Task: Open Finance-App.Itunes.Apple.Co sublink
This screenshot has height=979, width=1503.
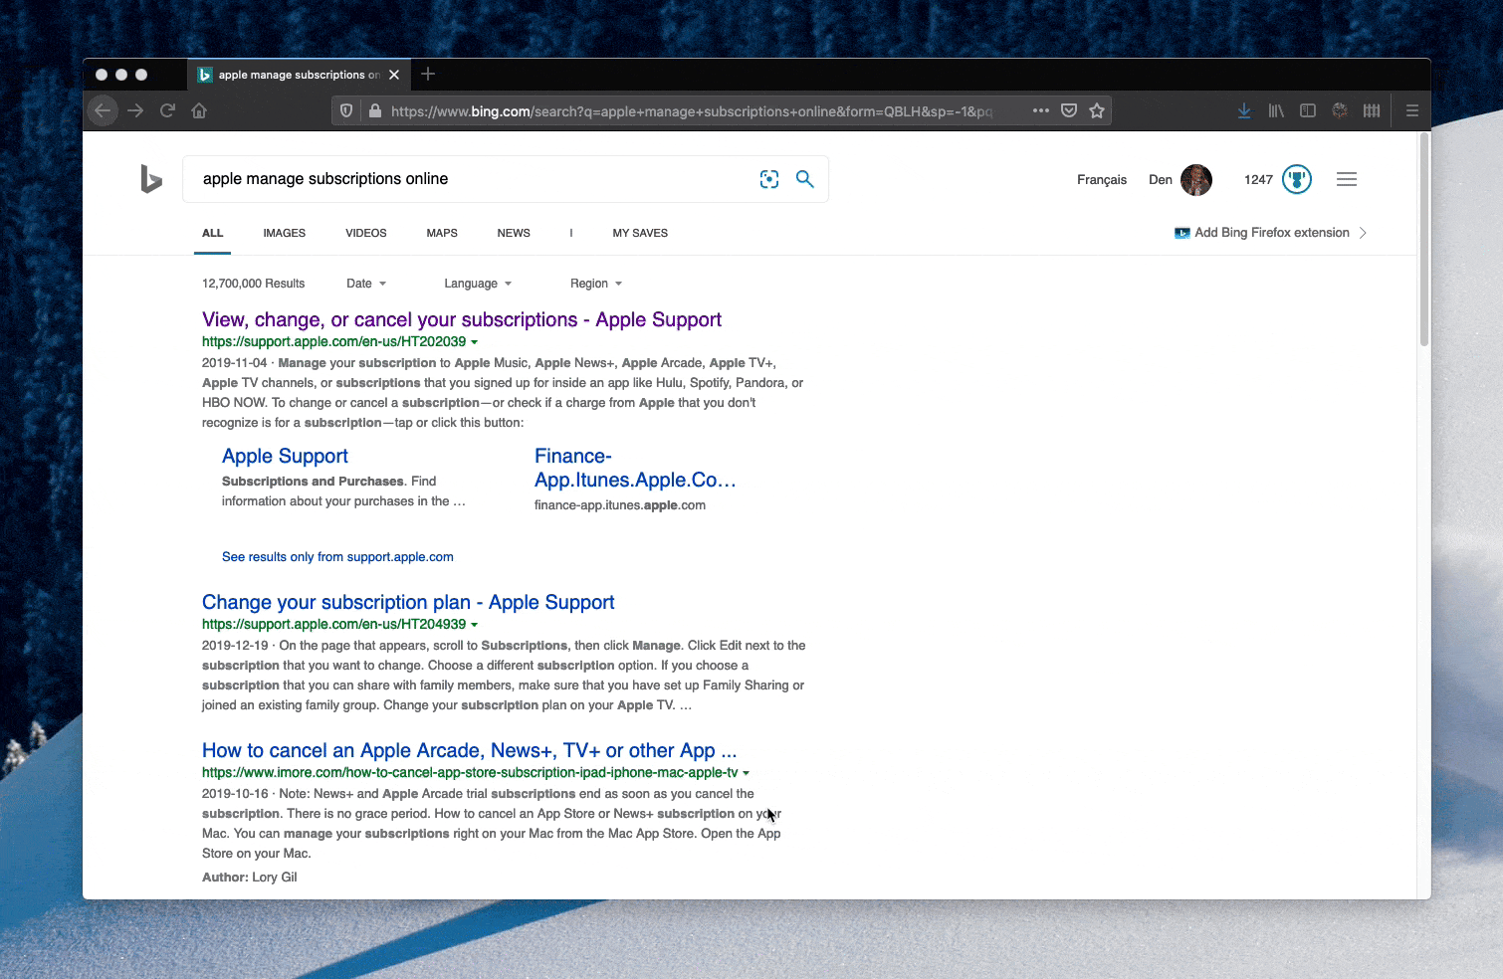Action: click(635, 468)
